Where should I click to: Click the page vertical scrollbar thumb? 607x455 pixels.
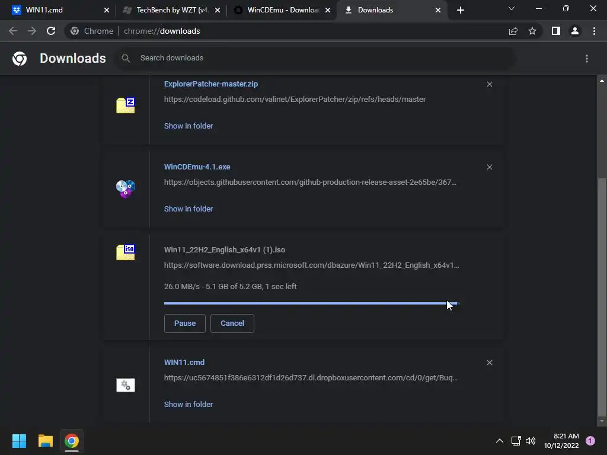coord(602,296)
